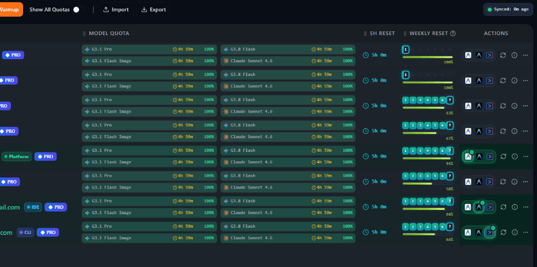
Task: Deactivate the active CLI icon in the 64% row
Action: (x=490, y=232)
